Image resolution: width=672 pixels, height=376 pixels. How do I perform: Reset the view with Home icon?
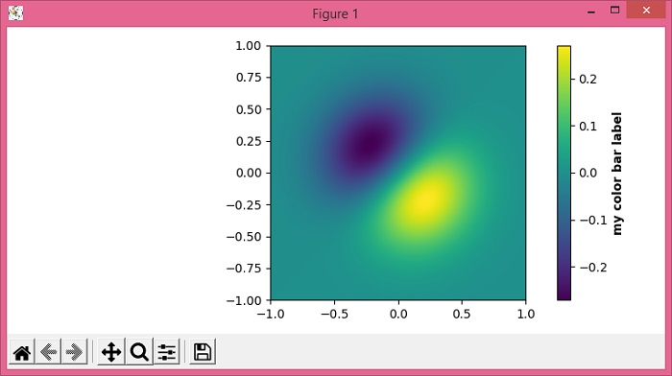click(x=22, y=352)
